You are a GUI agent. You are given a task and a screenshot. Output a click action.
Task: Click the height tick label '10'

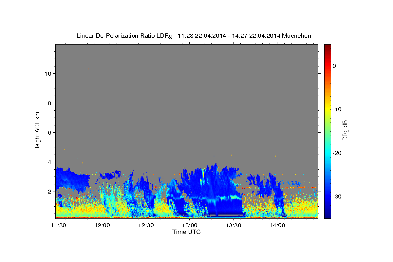[48, 73]
